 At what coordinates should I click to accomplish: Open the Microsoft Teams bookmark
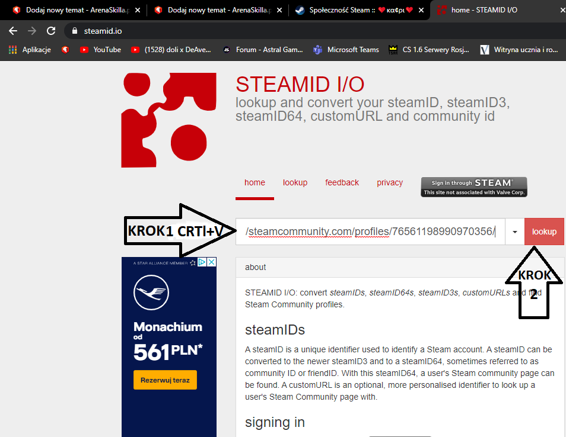click(346, 50)
